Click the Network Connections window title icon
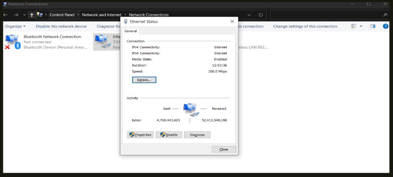 pyautogui.click(x=5, y=4)
